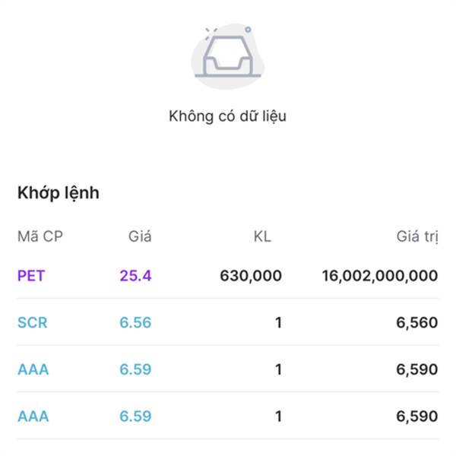
Task: Click the 'Không có dữ liệu' message
Action: pos(228,116)
